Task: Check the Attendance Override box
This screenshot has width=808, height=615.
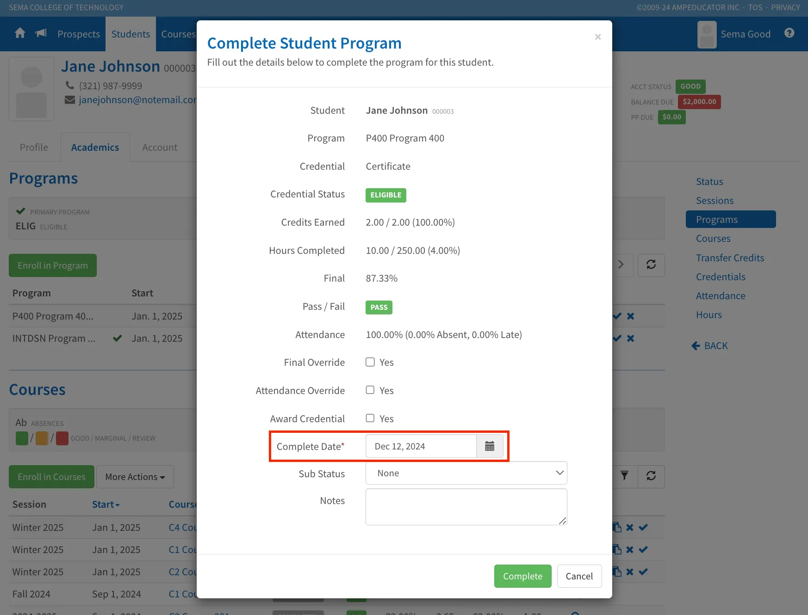Action: point(370,390)
